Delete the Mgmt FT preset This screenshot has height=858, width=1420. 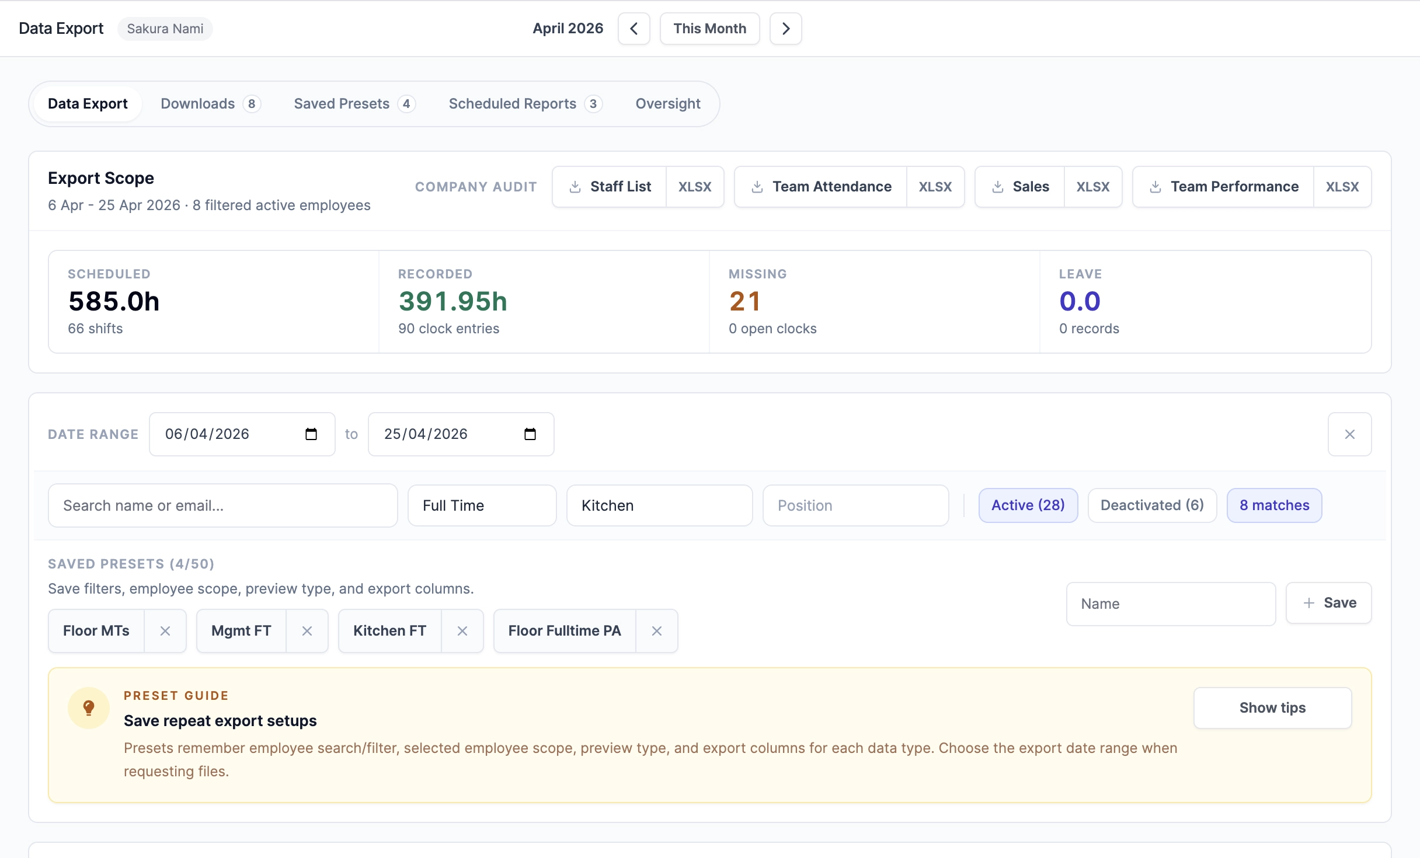point(307,631)
